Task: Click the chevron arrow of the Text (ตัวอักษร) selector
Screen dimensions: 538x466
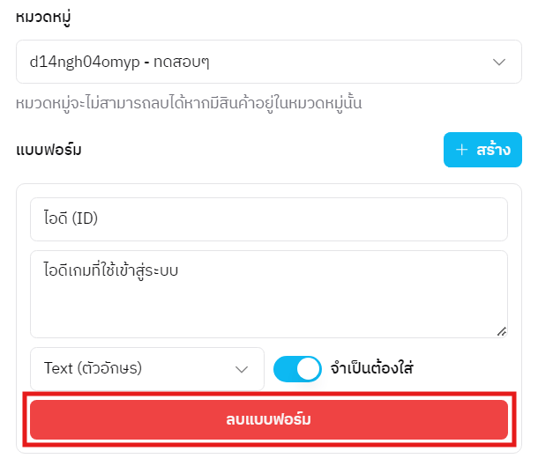Action: [x=242, y=369]
